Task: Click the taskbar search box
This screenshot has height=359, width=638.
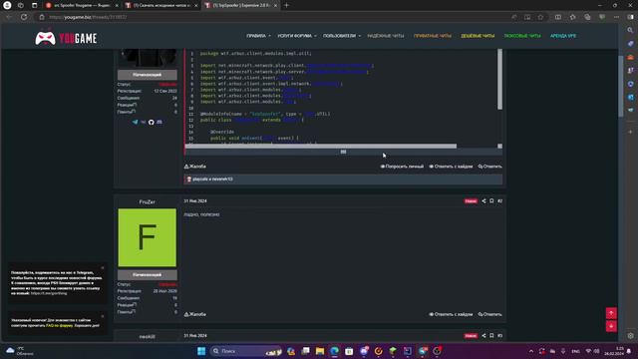Action: tap(246, 351)
